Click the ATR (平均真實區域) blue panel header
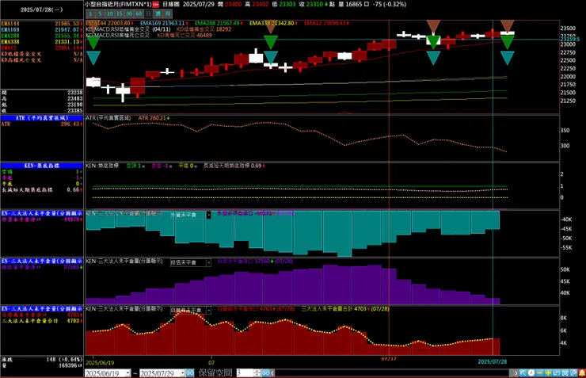The width and height of the screenshot is (586, 378). 41,118
